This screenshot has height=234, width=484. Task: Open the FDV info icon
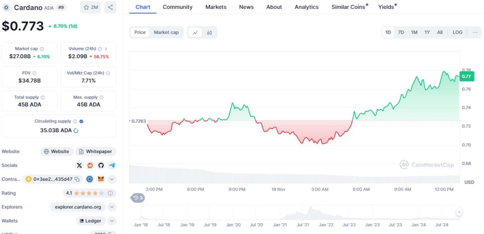pyautogui.click(x=35, y=73)
